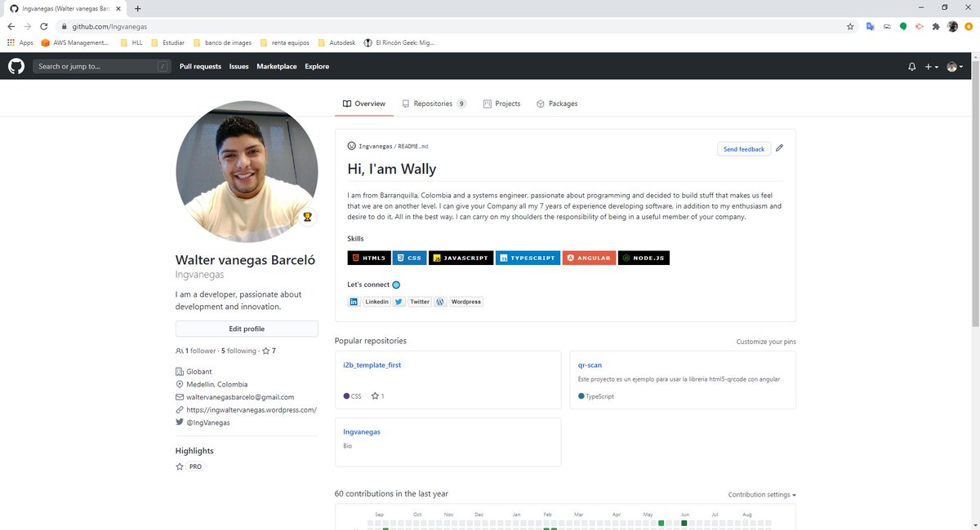
Task: Open the El Rincón Geek bookmark
Action: 399,42
